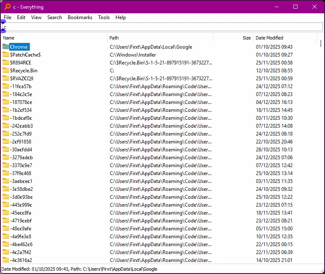Open the Tools menu

click(x=104, y=17)
